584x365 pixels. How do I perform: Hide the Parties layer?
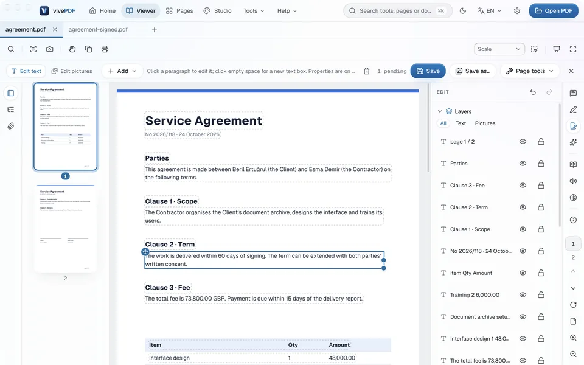[x=523, y=164]
